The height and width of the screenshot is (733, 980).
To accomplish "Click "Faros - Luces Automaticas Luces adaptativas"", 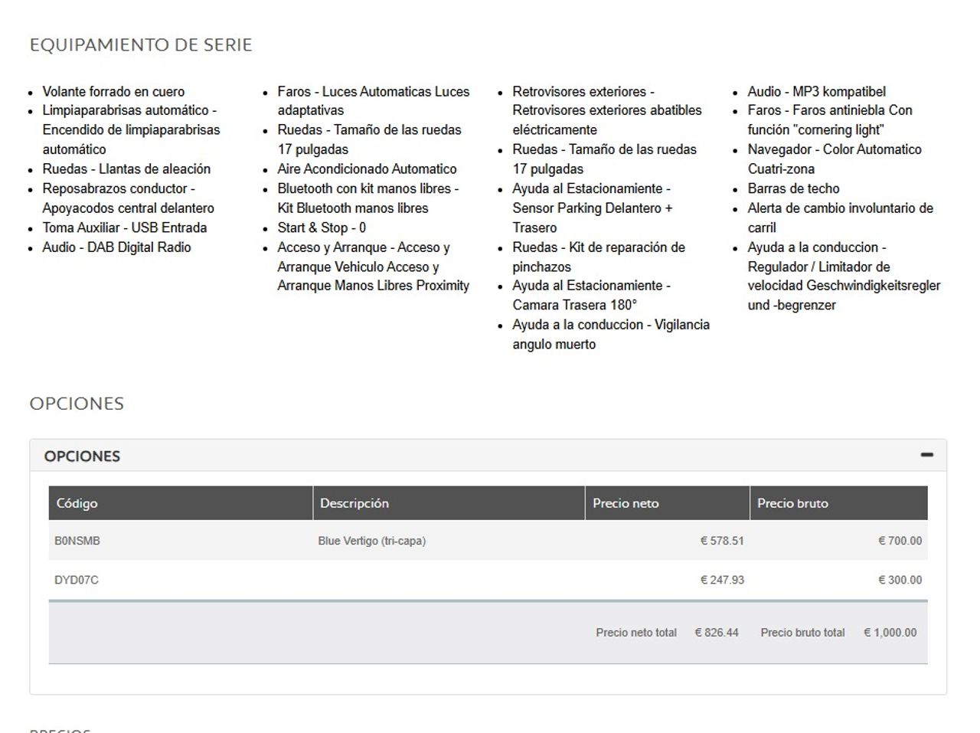I will pos(374,100).
